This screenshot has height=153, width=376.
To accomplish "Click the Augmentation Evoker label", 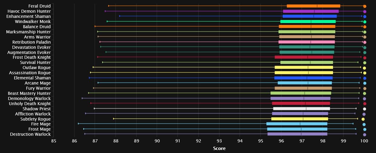I will point(29,52).
